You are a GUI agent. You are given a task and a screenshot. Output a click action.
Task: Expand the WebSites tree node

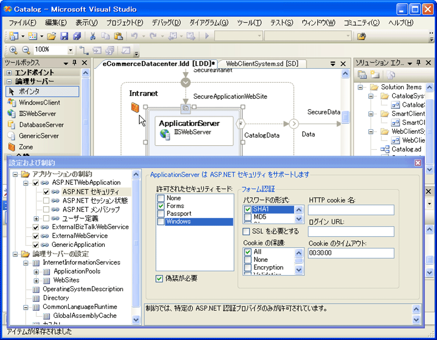pyautogui.click(x=36, y=281)
